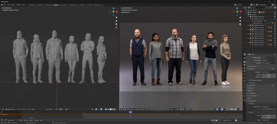Open the Device dropdown showing GPU Compute

[x=268, y=63]
